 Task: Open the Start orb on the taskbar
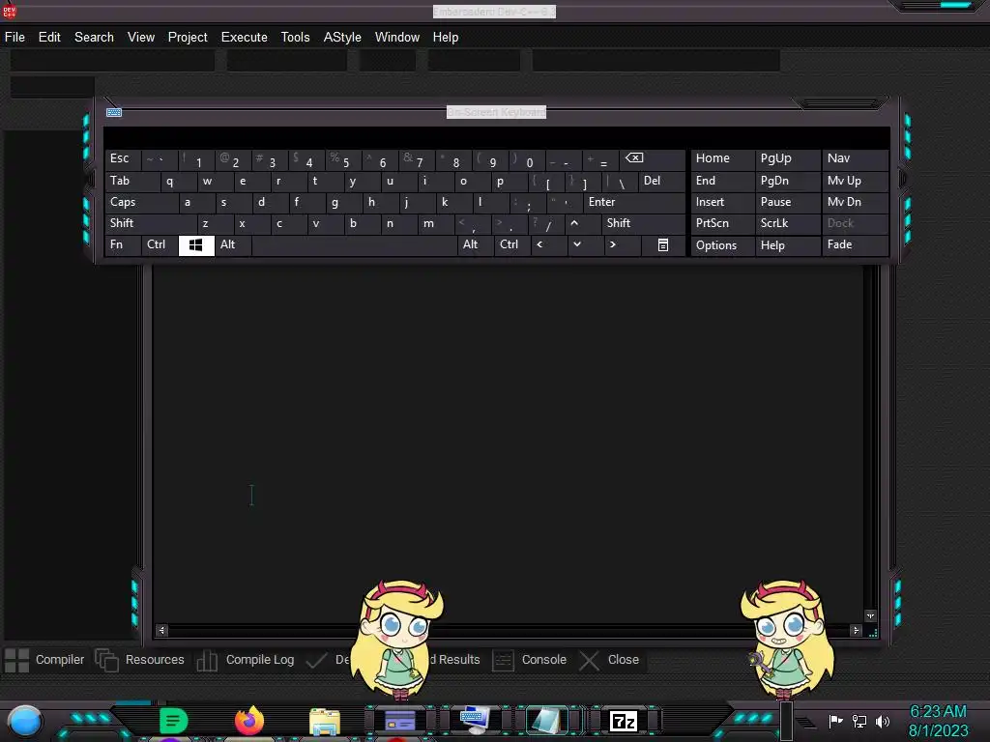24,721
